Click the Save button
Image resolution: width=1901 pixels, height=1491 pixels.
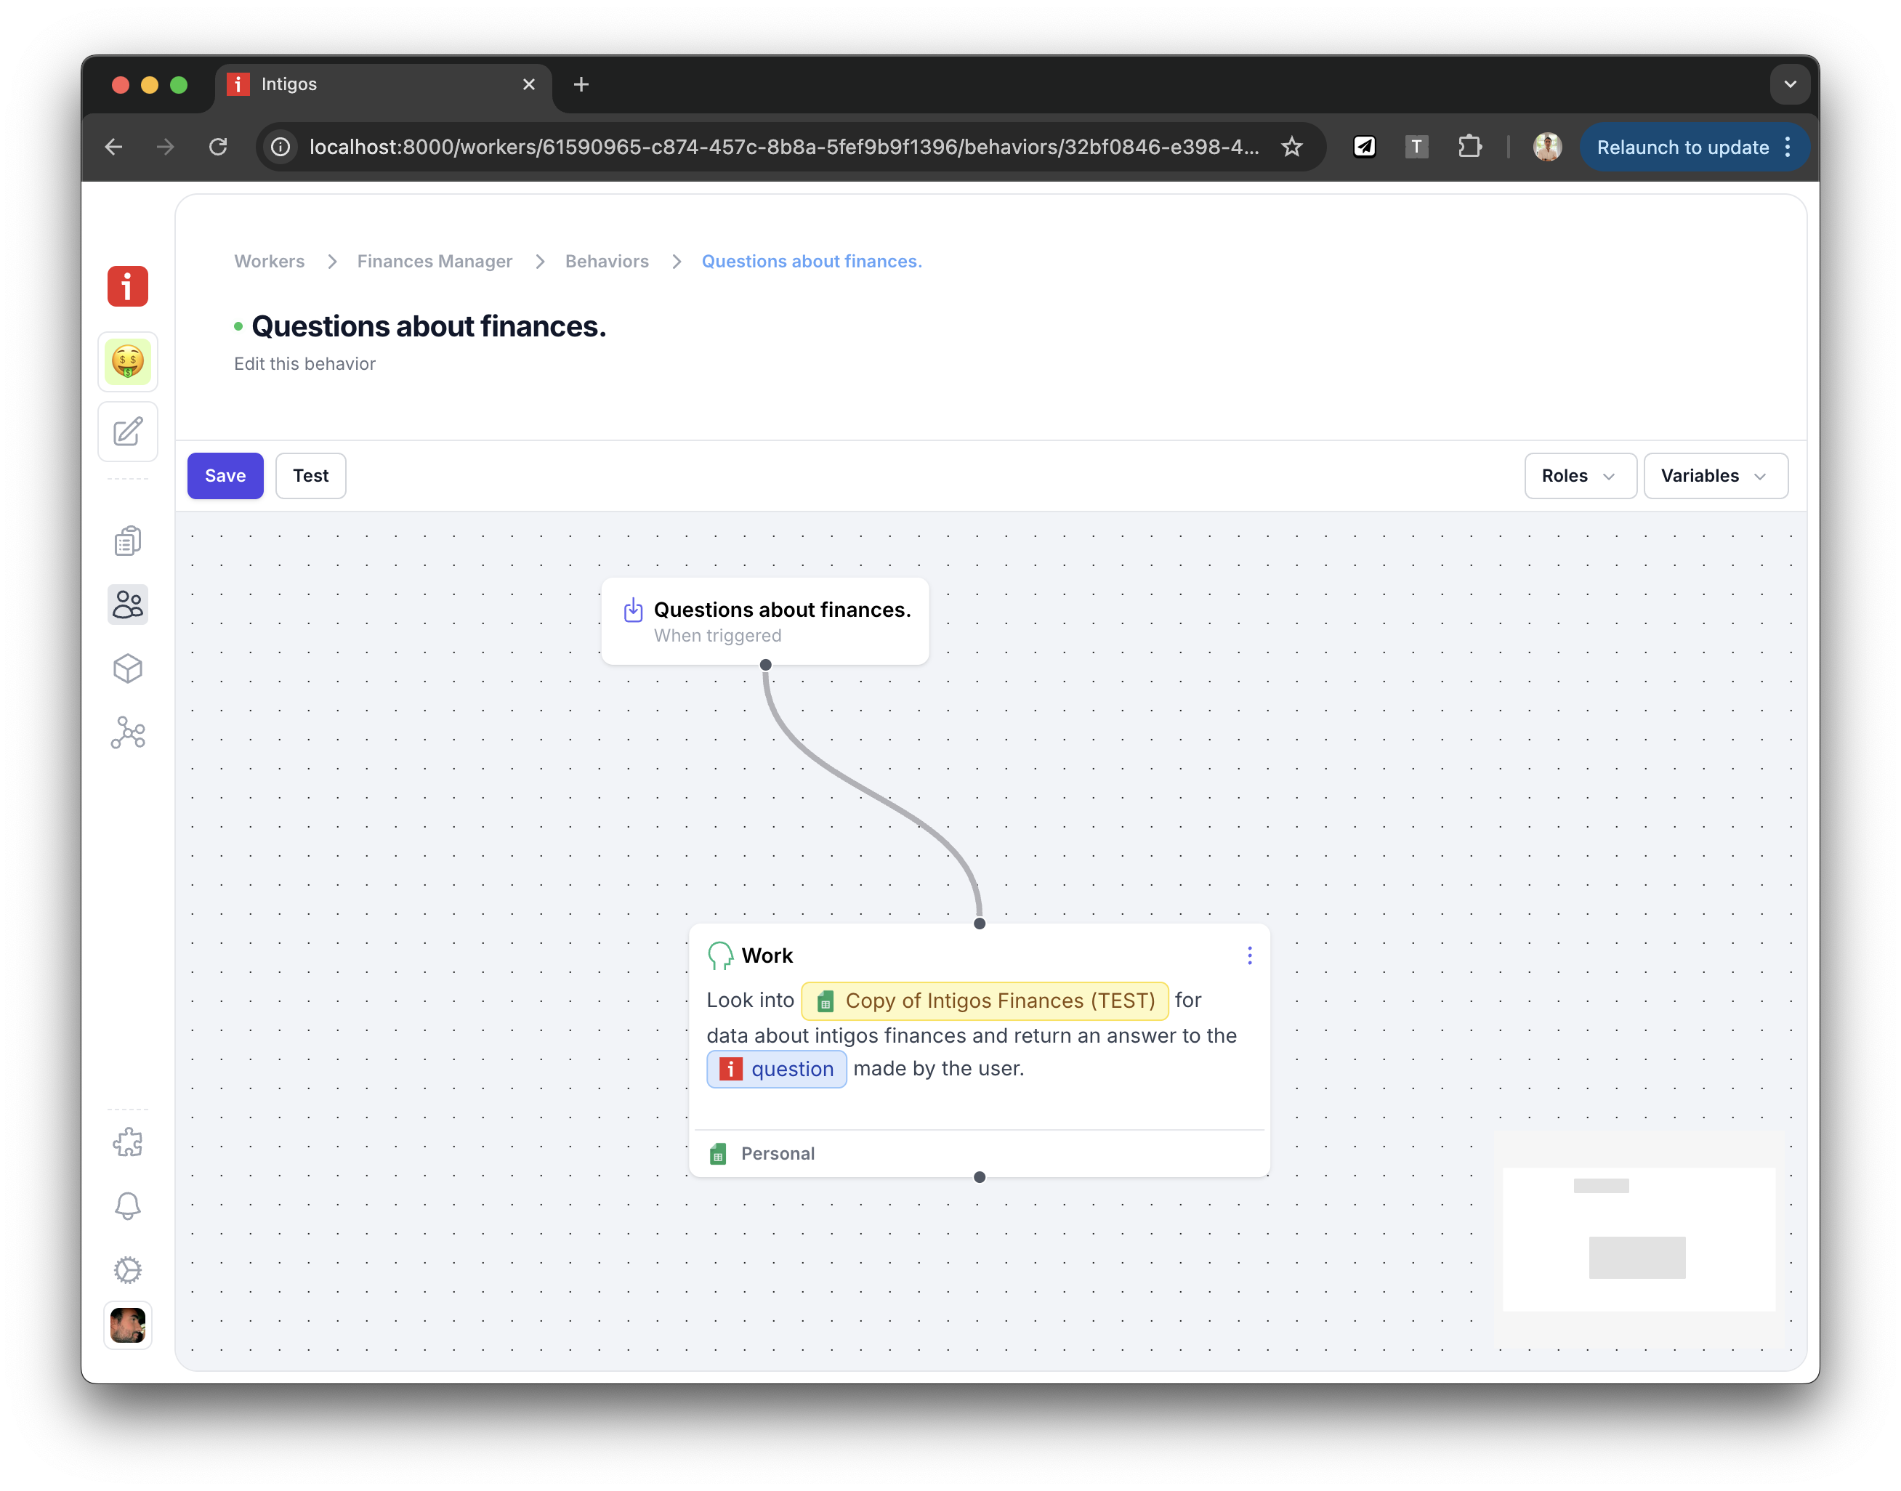[x=225, y=476]
